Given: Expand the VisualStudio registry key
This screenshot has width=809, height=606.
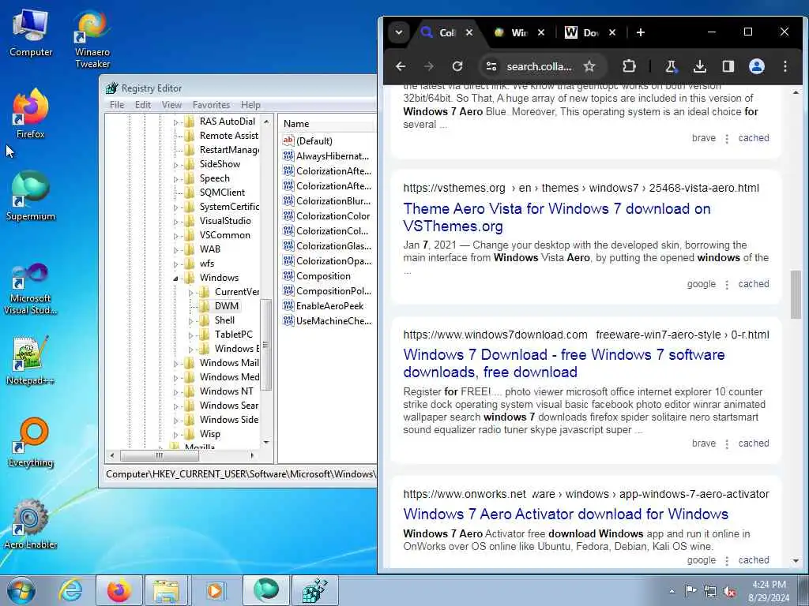Looking at the screenshot, I should (175, 222).
